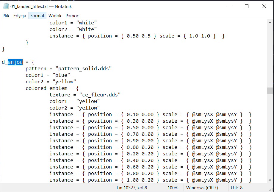Open the Pomoc menu

click(72, 15)
